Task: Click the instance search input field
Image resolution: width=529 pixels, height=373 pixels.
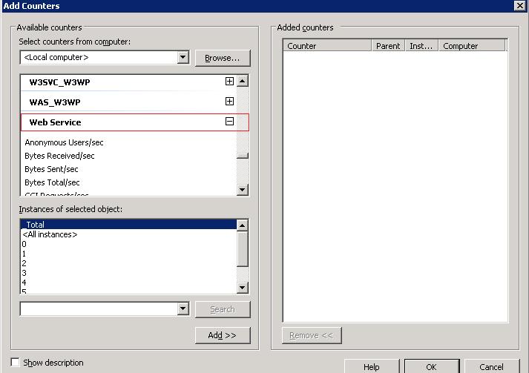Action: click(99, 308)
